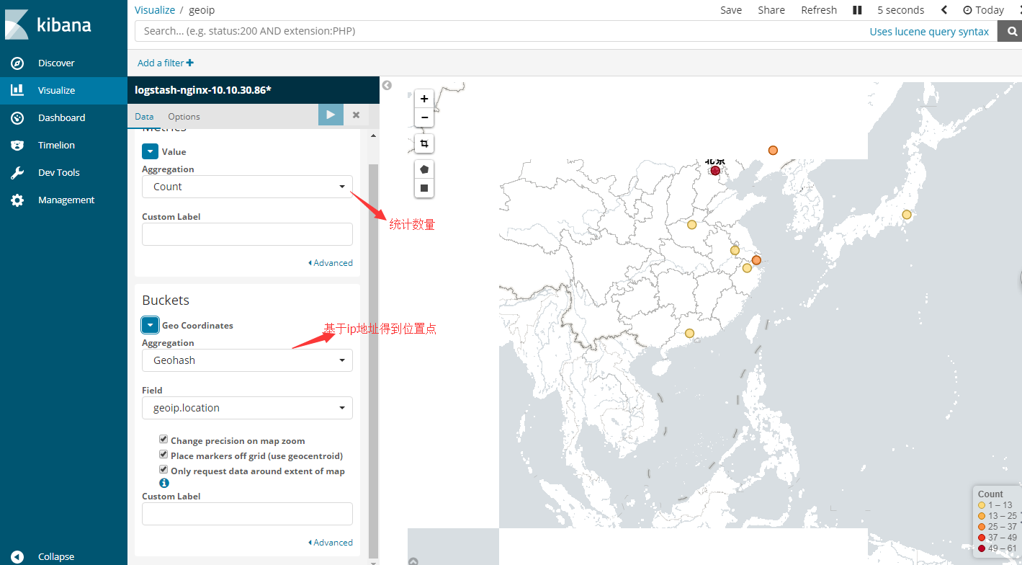Open Discover from the compass icon
1022x565 pixels.
[17, 63]
